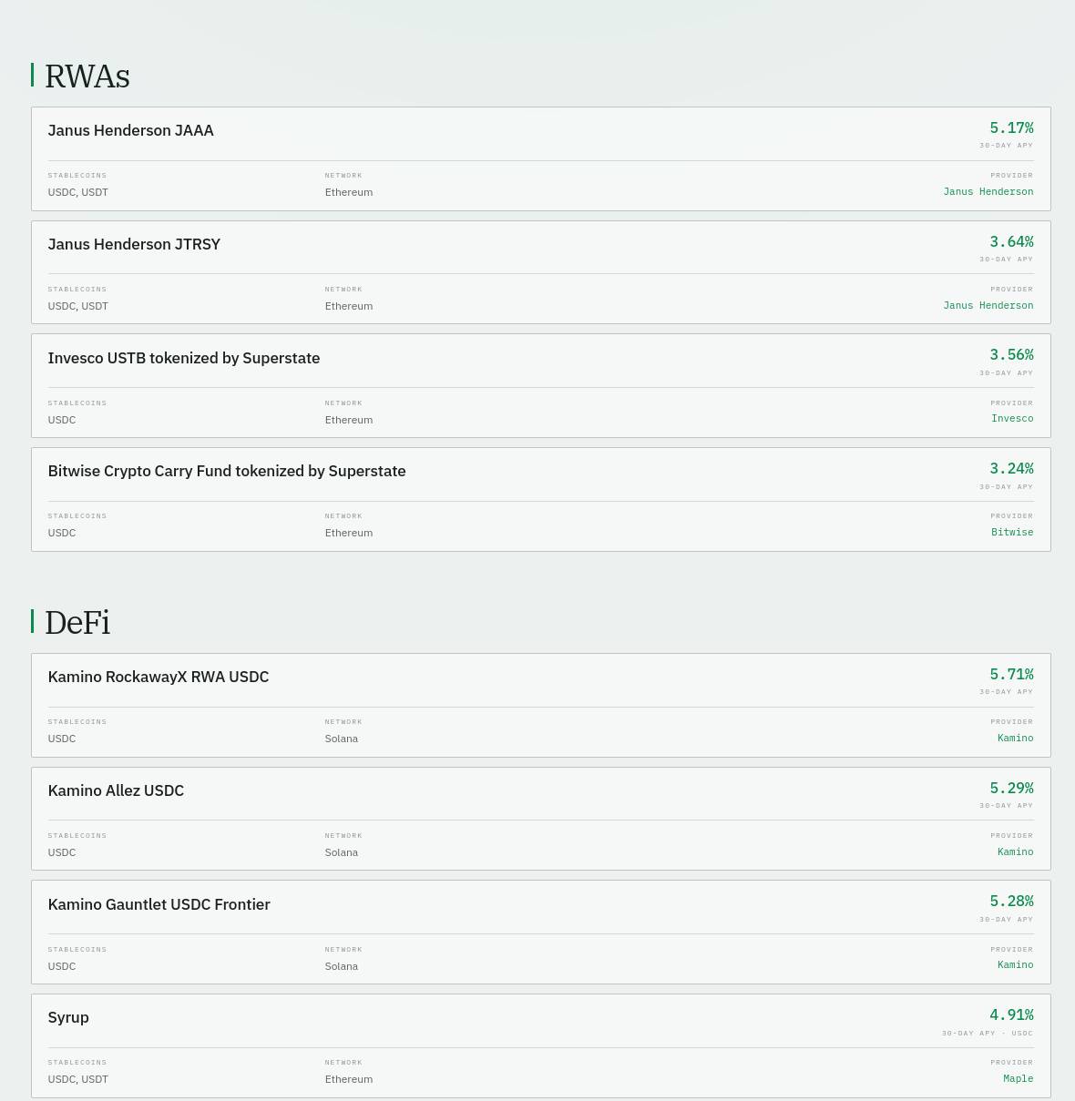Follow the Invesco provider link
The image size is (1075, 1101).
(1012, 418)
